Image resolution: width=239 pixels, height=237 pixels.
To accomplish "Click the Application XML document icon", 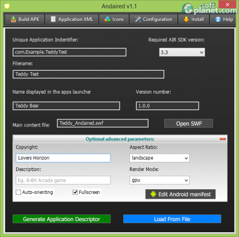I will click(53, 19).
